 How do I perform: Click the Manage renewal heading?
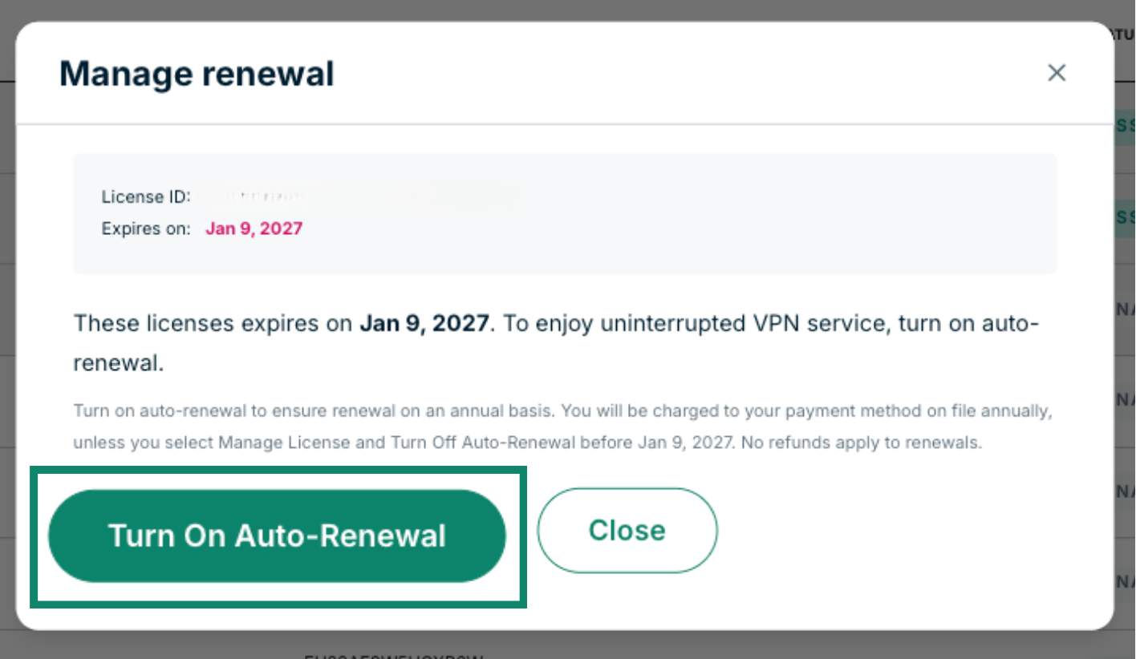coord(197,74)
